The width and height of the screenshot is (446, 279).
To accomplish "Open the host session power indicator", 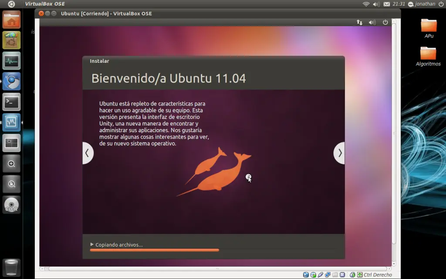I will pos(441,4).
